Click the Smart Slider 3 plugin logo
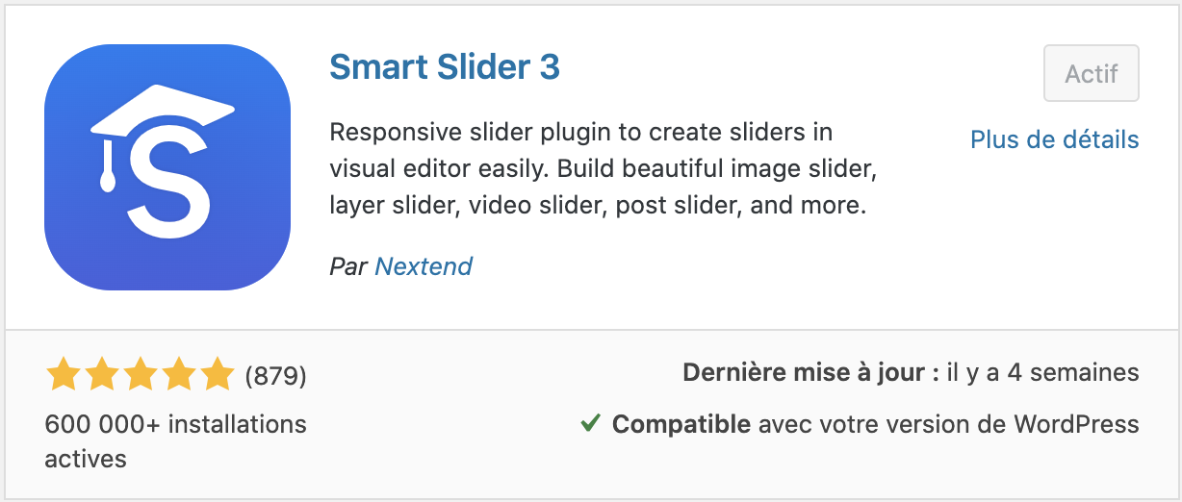Screen dimensions: 1182x502 167,167
